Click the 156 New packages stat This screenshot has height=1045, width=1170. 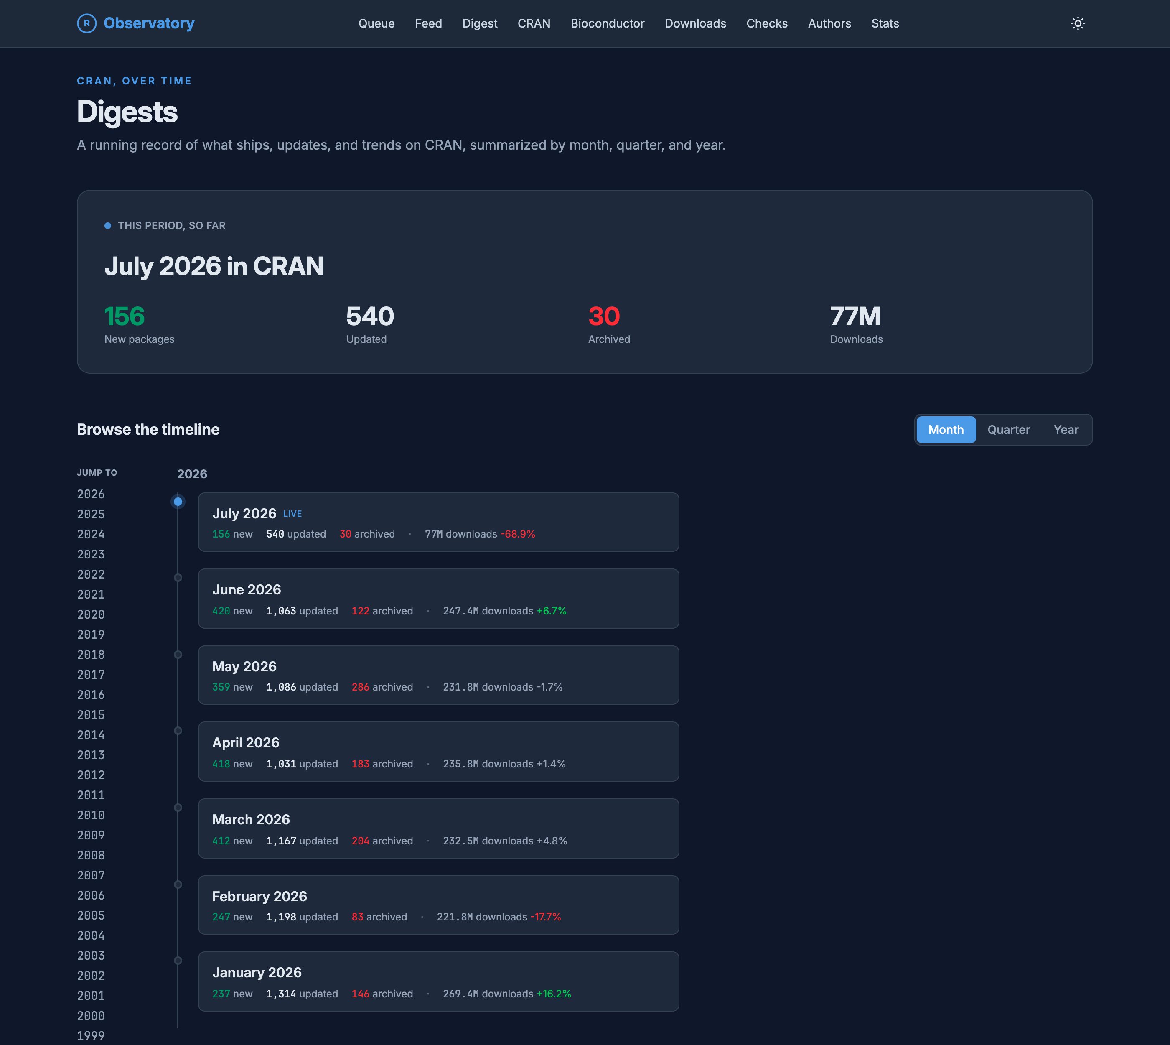pos(140,324)
